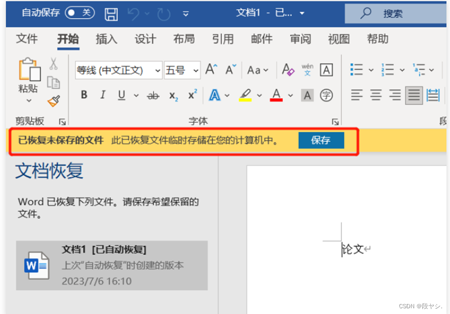Expand the 粘贴 options arrow

tap(29, 101)
